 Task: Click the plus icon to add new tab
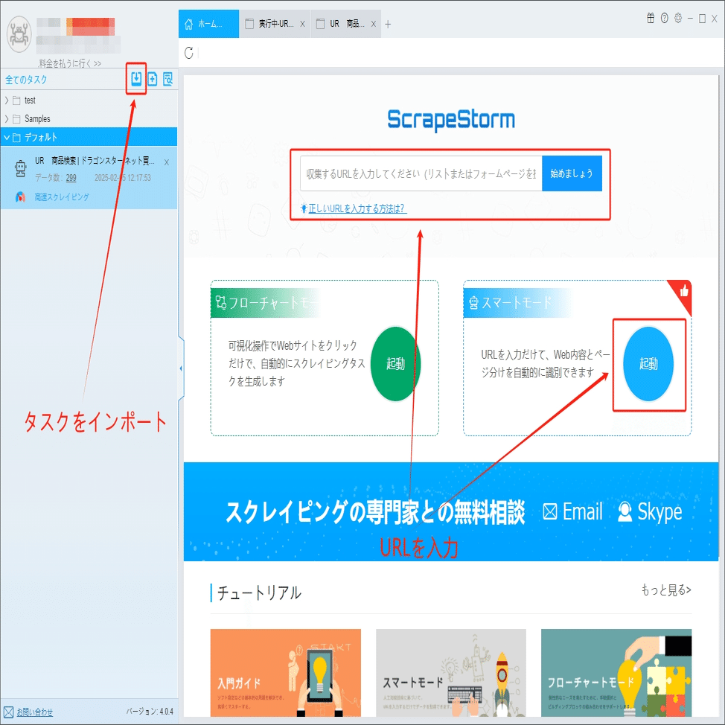pos(388,24)
